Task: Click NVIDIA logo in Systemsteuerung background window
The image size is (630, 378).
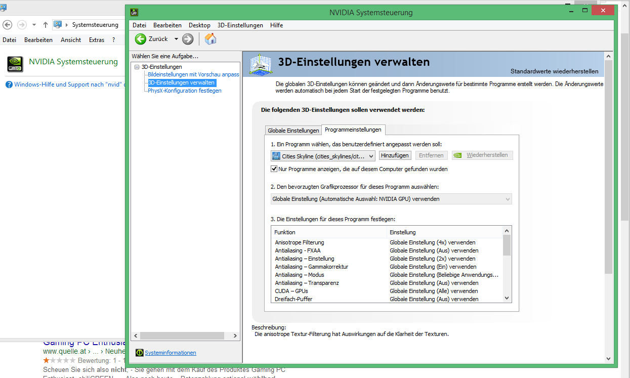Action: 15,64
